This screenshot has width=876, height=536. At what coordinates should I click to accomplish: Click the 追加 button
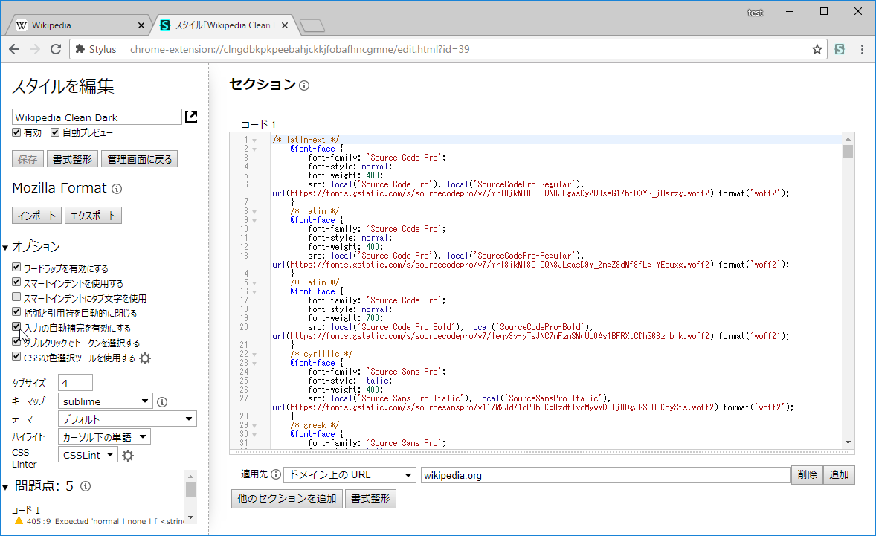839,474
